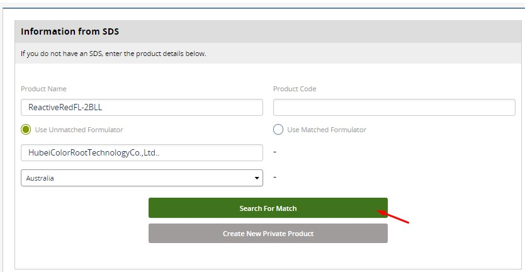The width and height of the screenshot is (525, 272).
Task: Select the Use Unmatched Formulator radio button
Action: (x=26, y=130)
